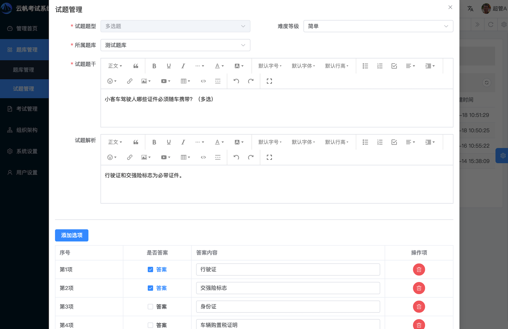Image resolution: width=508 pixels, height=329 pixels.
Task: Expand the 默认字号 font size dropdown
Action: pyautogui.click(x=270, y=66)
